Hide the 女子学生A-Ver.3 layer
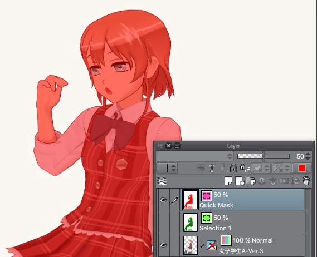This screenshot has height=257, width=317. coord(163,245)
